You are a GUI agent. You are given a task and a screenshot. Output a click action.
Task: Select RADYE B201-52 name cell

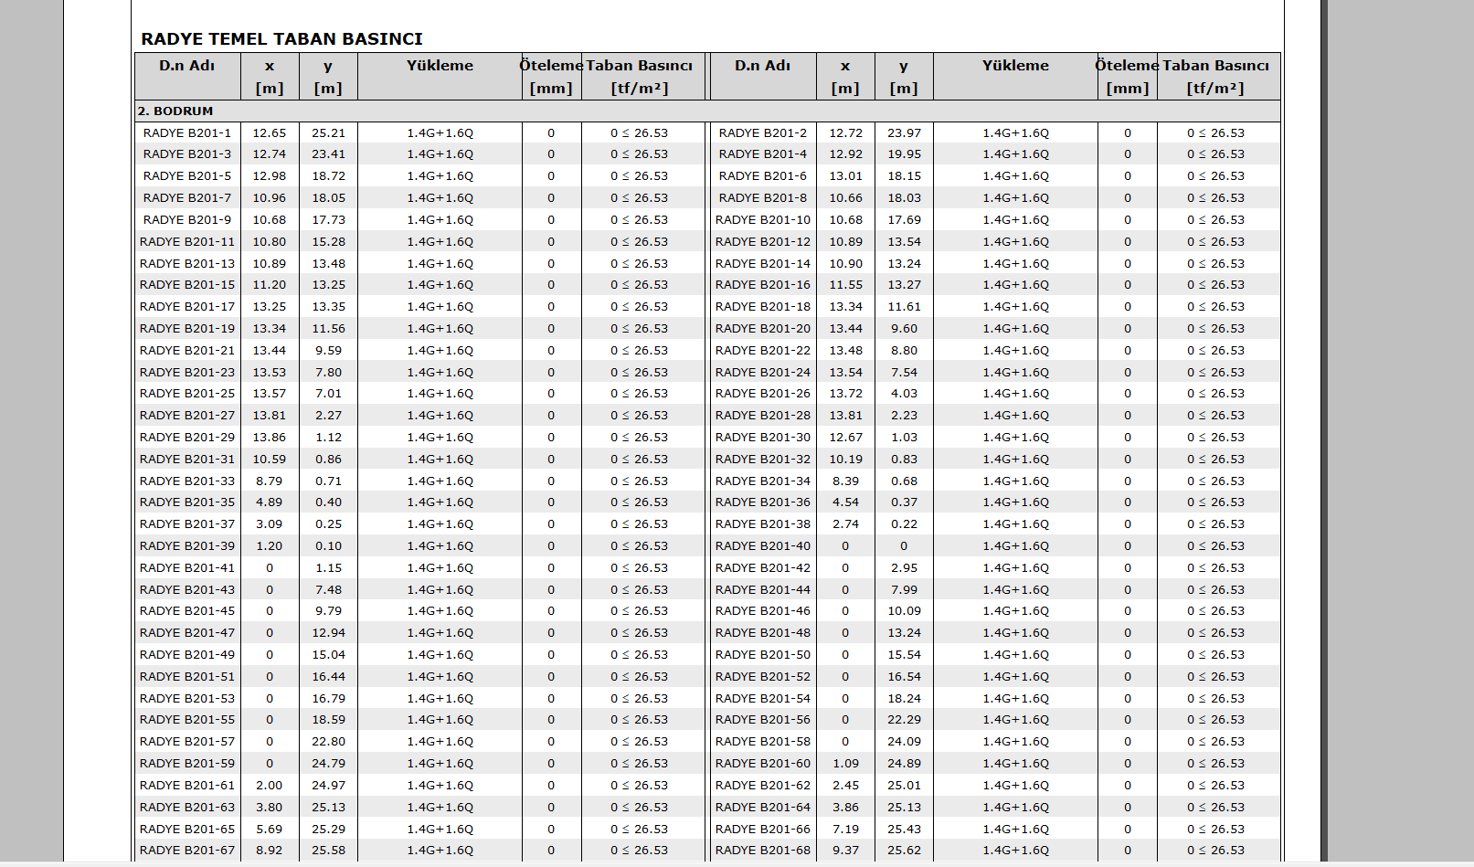coord(763,677)
